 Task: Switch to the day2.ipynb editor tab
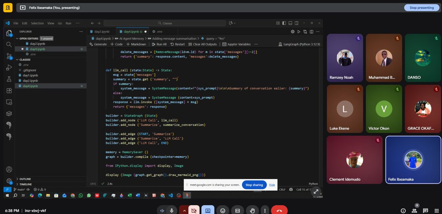coord(101,32)
